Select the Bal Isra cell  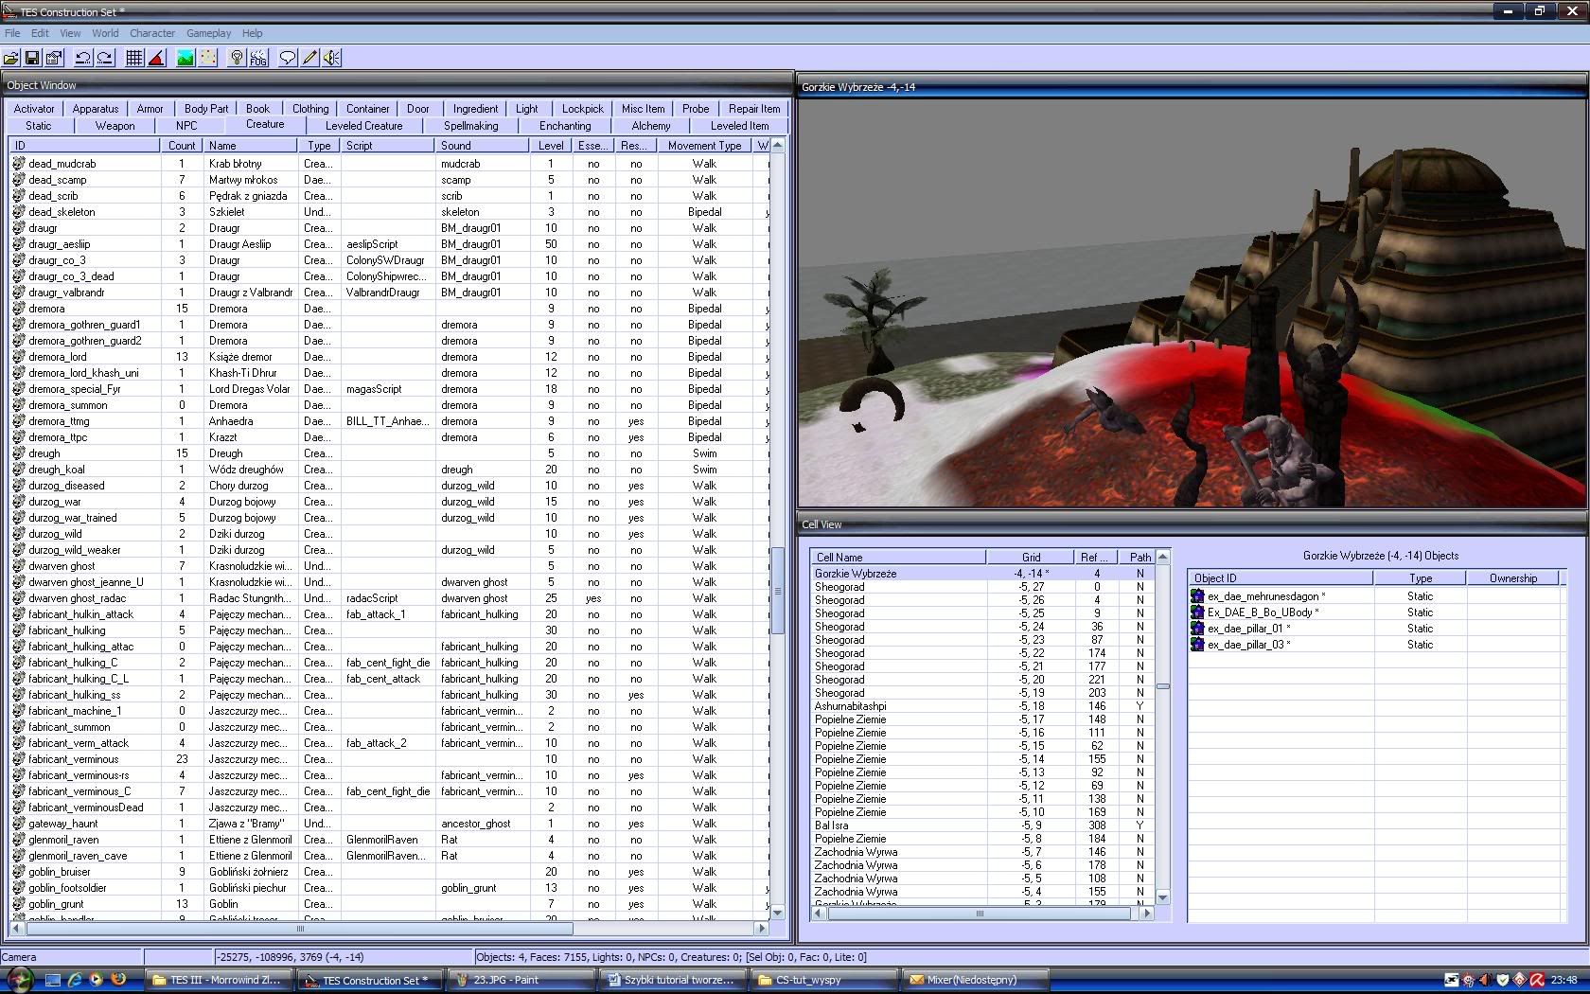pos(983,825)
